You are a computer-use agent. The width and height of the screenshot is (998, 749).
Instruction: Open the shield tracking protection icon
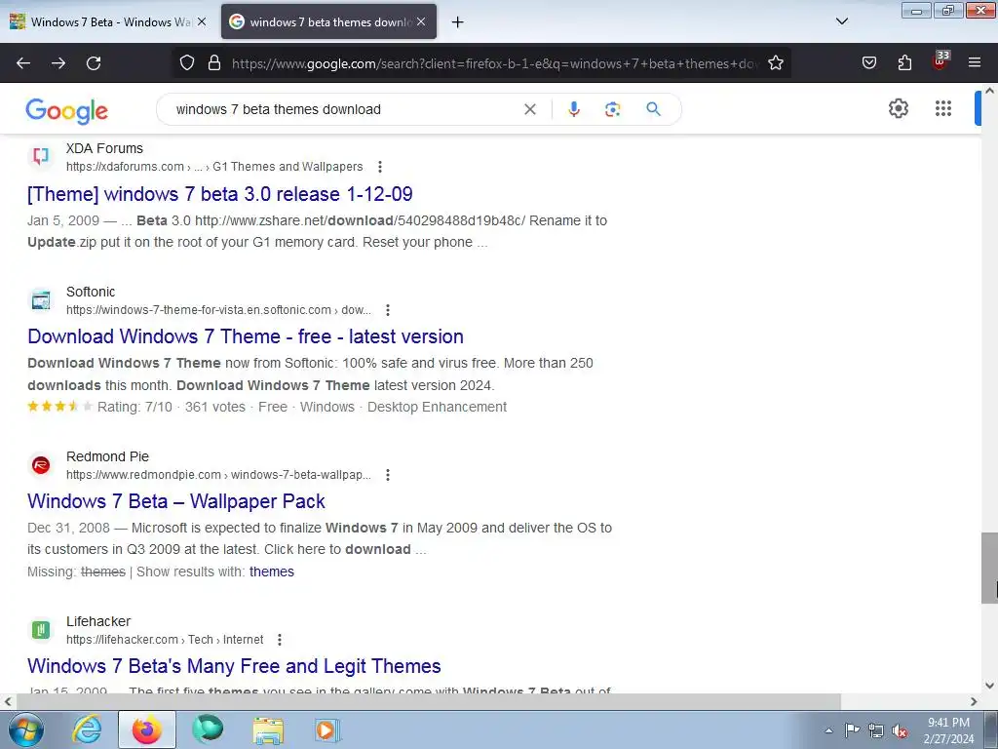[x=186, y=63]
